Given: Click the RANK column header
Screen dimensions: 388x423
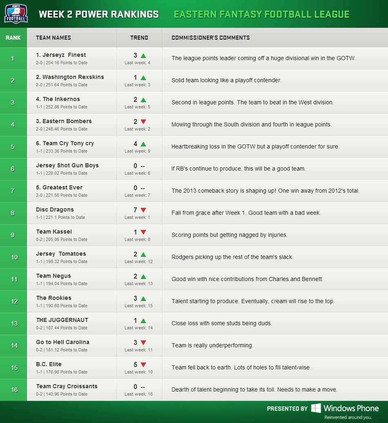Looking at the screenshot, I should click(x=13, y=38).
